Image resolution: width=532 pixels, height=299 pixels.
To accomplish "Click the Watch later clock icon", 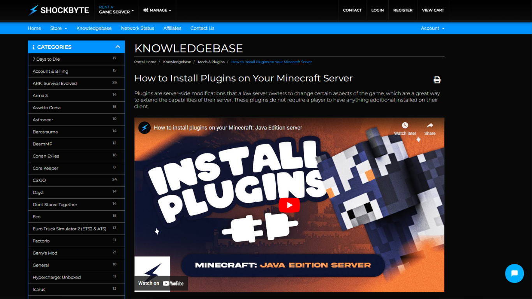I will click(x=405, y=125).
